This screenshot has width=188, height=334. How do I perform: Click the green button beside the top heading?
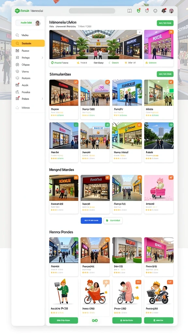click(165, 23)
